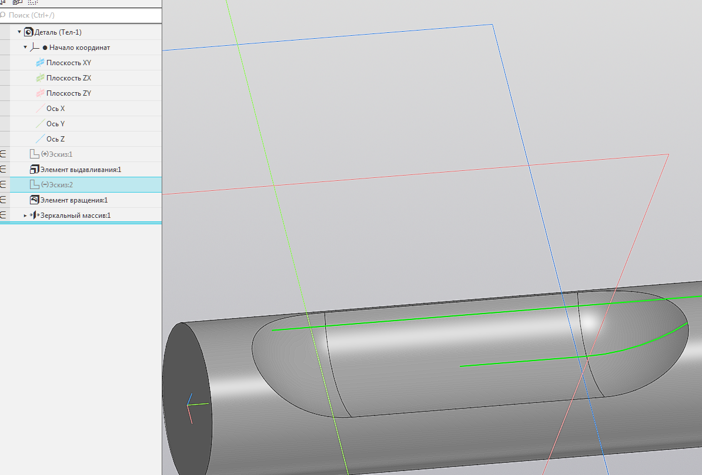This screenshot has width=702, height=475.
Task: Select the Деталь (Тел-1) label
Action: [x=58, y=32]
